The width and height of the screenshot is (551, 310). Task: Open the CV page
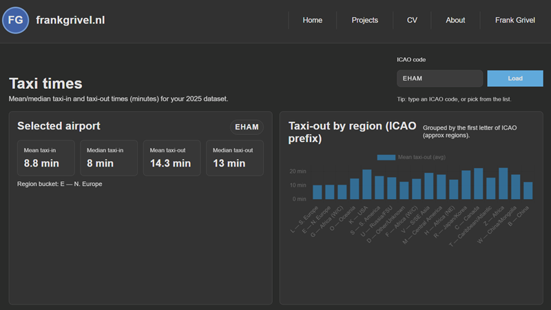pyautogui.click(x=412, y=20)
